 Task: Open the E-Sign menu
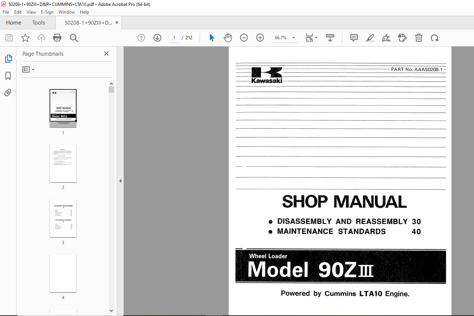click(47, 12)
